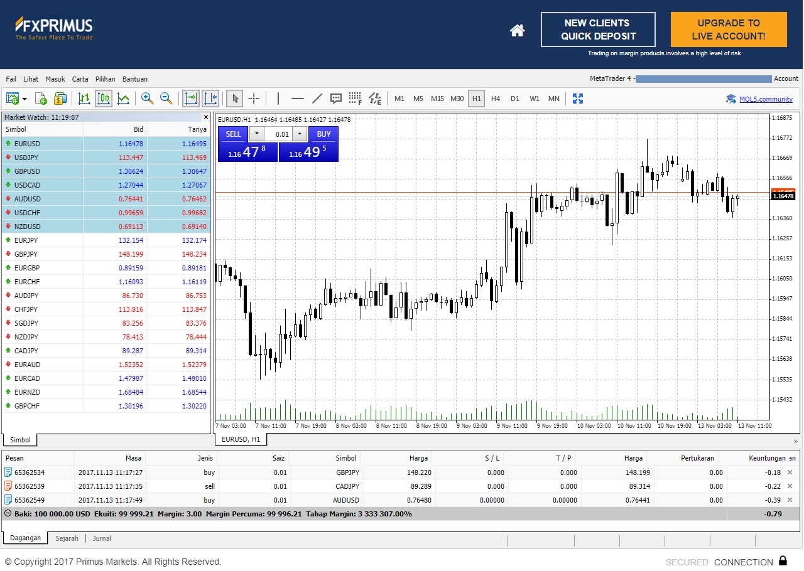Select the bar chart display icon
The height and width of the screenshot is (571, 804).
pyautogui.click(x=84, y=99)
